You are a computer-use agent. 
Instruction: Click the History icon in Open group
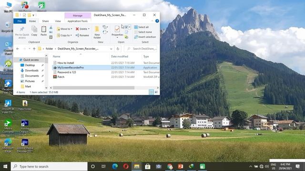click(x=126, y=37)
